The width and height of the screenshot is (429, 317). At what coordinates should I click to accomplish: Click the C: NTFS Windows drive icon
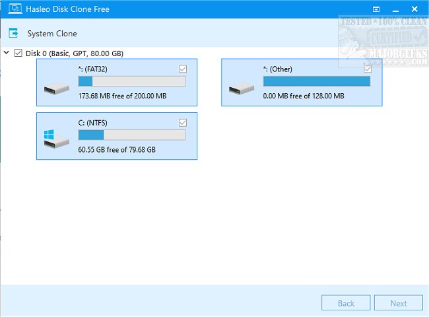coord(56,139)
